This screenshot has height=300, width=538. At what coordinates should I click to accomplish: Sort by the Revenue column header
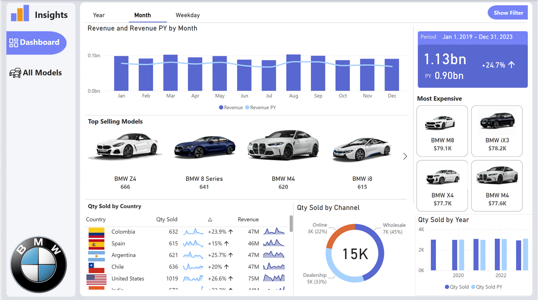(248, 220)
